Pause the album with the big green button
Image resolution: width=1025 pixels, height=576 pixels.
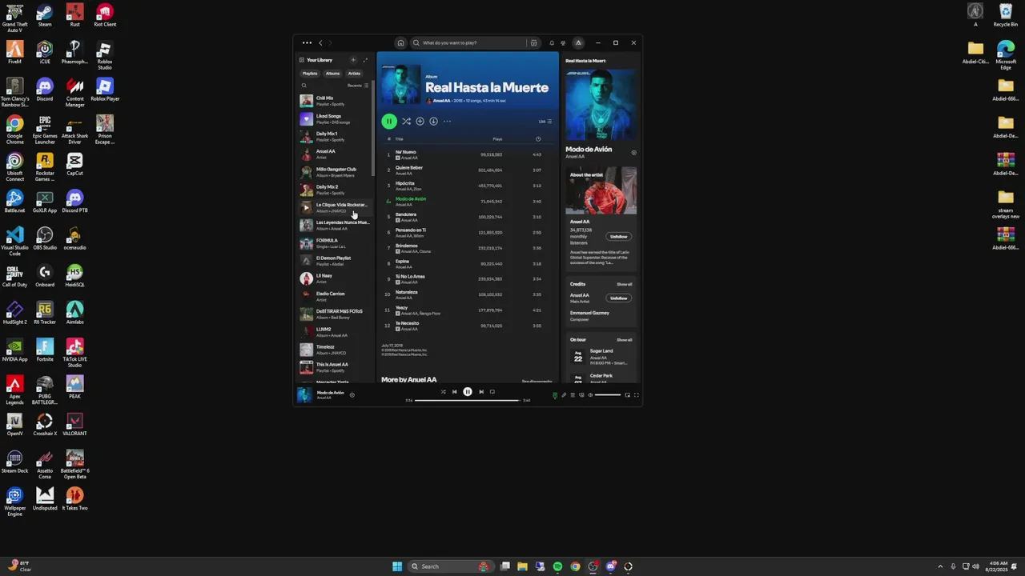point(389,122)
